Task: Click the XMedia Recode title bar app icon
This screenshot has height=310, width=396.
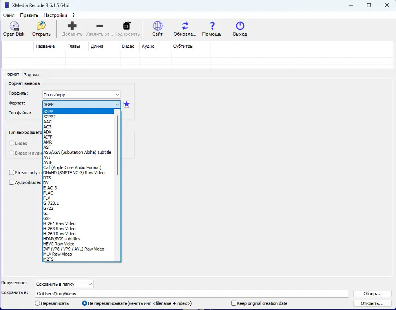Action: click(7, 5)
